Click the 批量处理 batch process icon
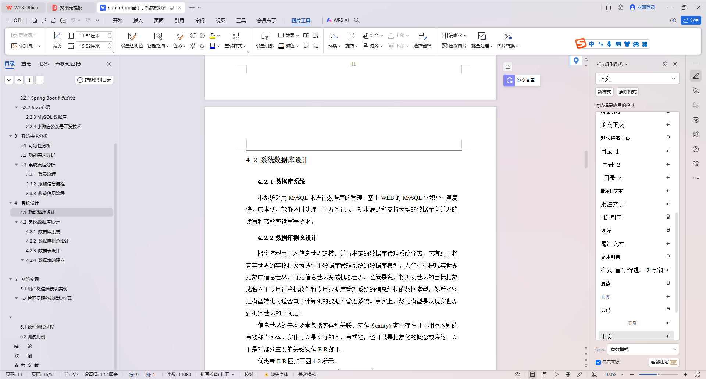 pyautogui.click(x=482, y=36)
